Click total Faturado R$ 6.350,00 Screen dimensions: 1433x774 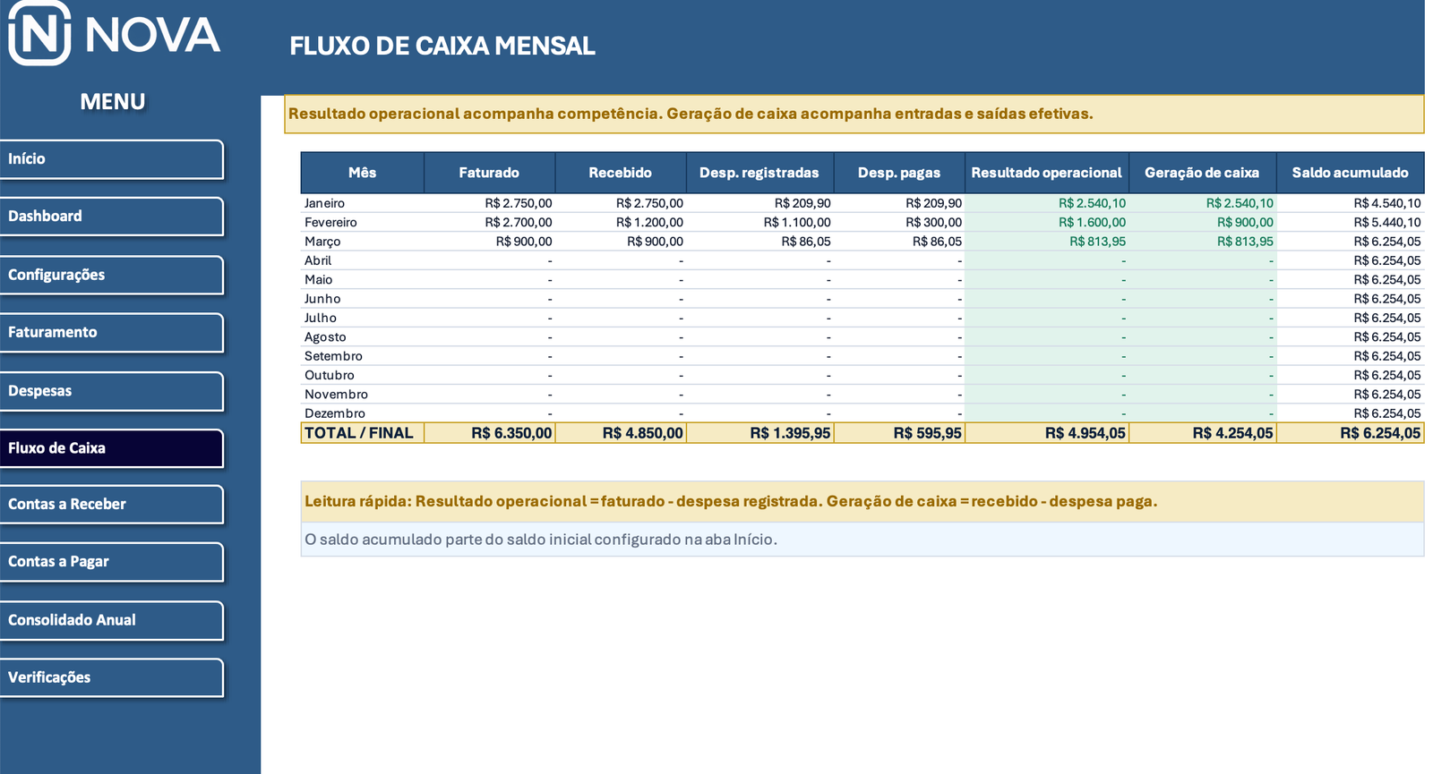[x=511, y=433]
